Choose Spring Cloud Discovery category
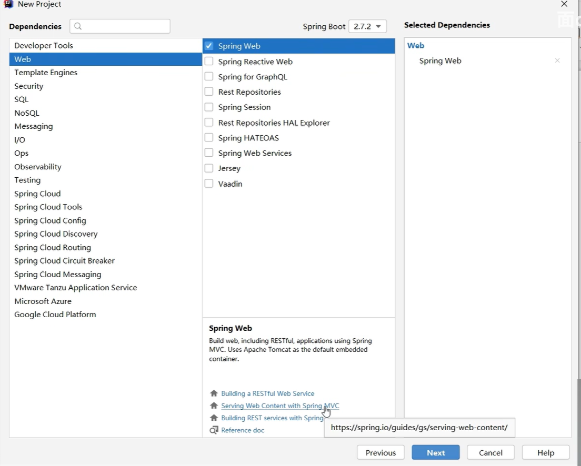 [x=106, y=234]
